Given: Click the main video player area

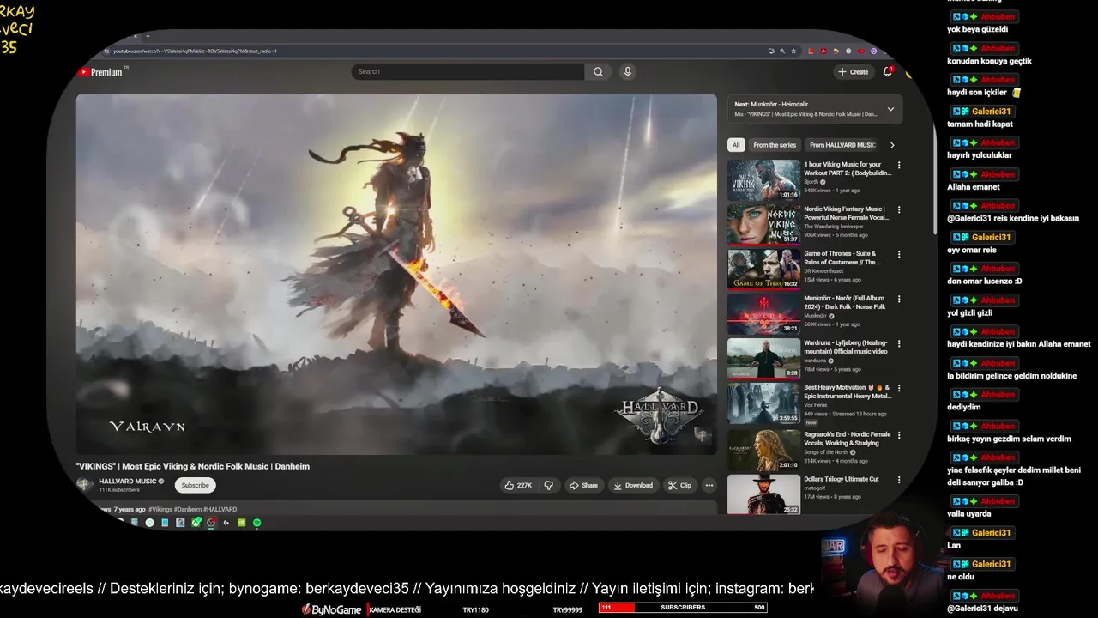Looking at the screenshot, I should click(396, 274).
